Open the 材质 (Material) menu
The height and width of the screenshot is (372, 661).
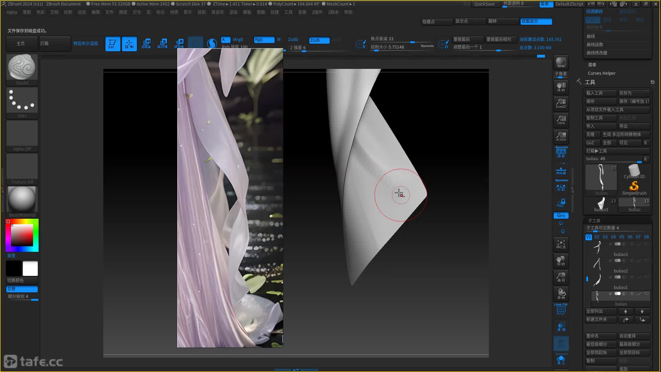174,12
